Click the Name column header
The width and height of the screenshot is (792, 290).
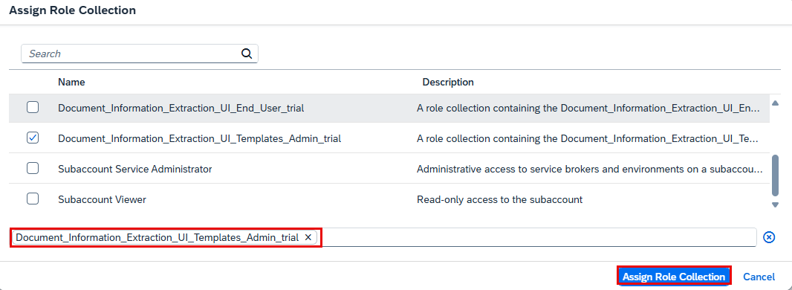click(x=71, y=82)
